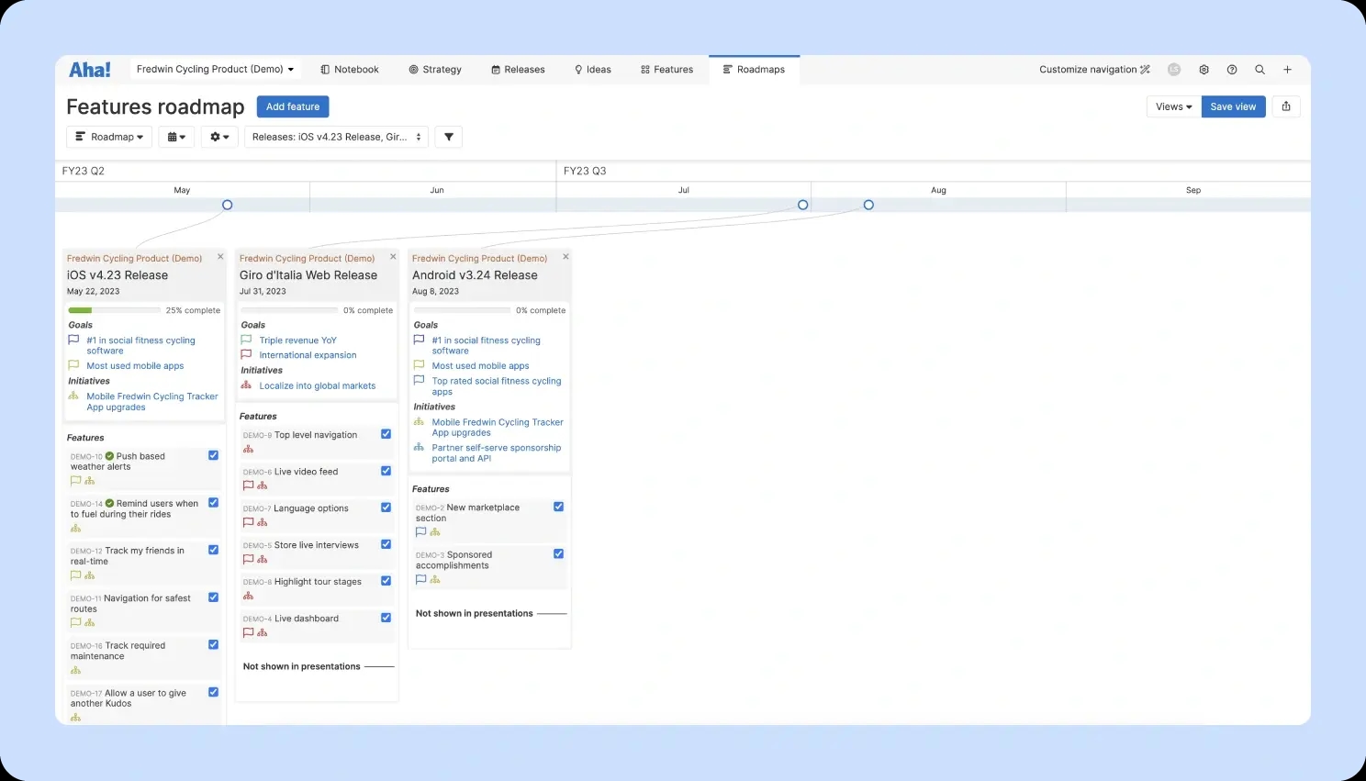Open Localize into global markets initiative link
This screenshot has height=781, width=1366.
pos(317,385)
